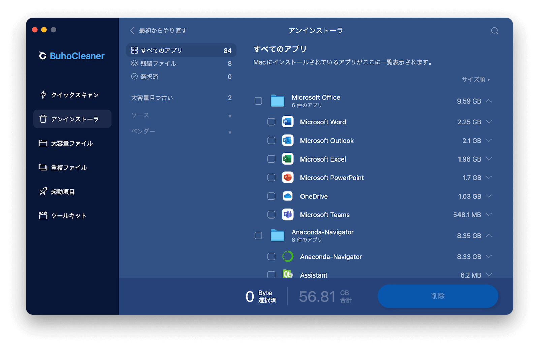Click the search magnifier icon
Screen dimensions: 539x349
tap(494, 31)
